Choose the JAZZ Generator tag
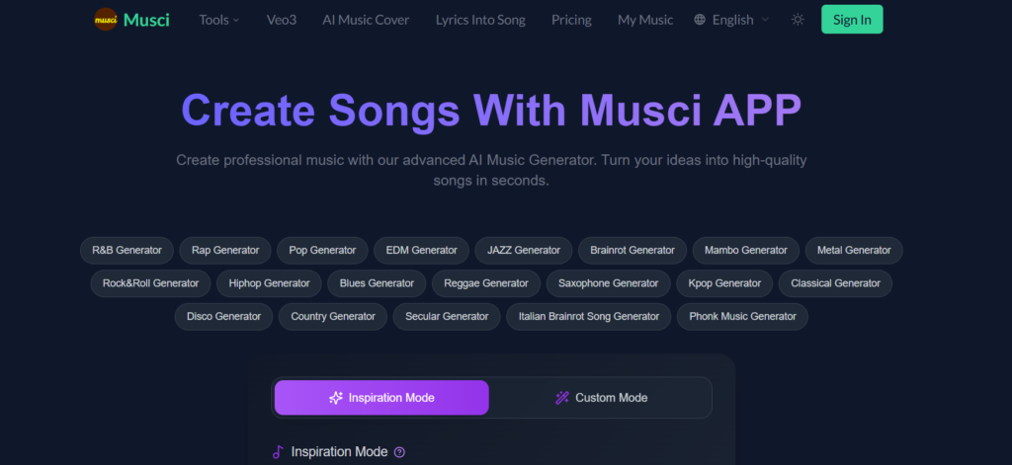The width and height of the screenshot is (1012, 465). pyautogui.click(x=524, y=251)
